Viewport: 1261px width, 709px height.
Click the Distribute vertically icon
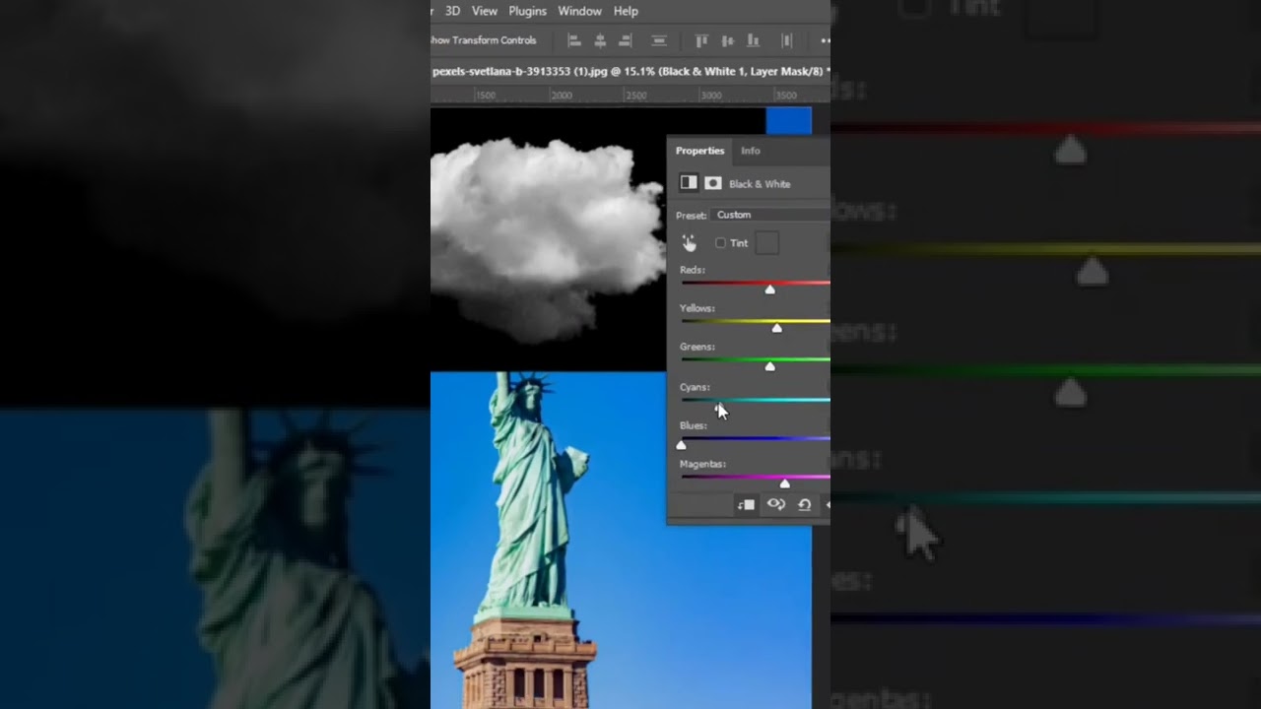(659, 40)
